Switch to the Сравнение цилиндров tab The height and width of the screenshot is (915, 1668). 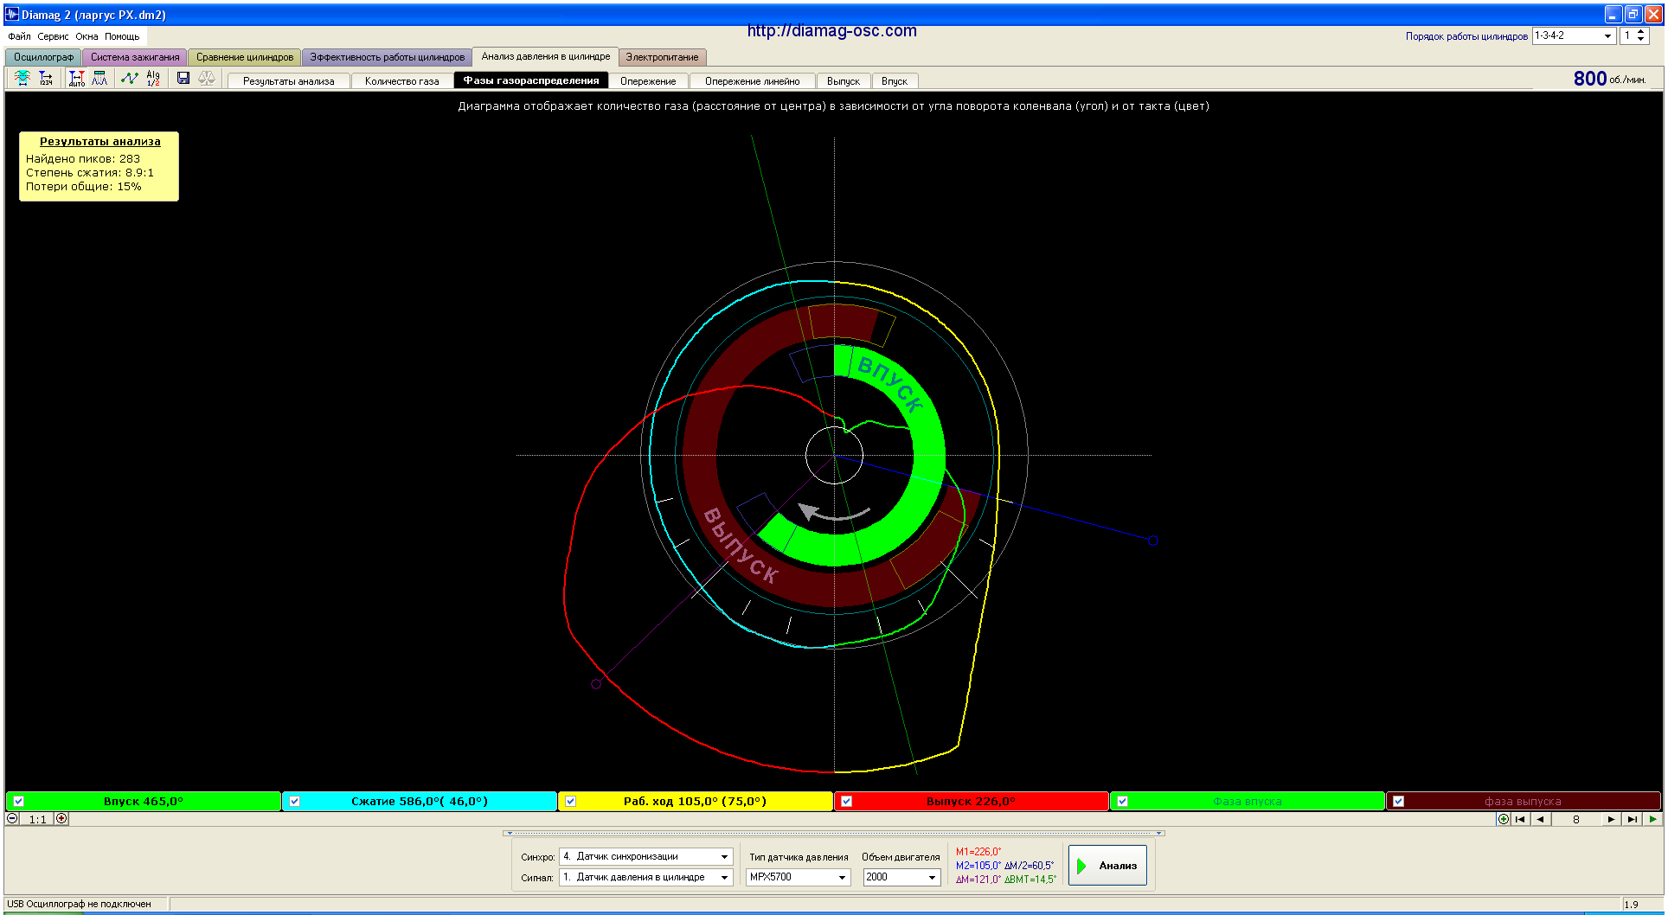tap(245, 57)
